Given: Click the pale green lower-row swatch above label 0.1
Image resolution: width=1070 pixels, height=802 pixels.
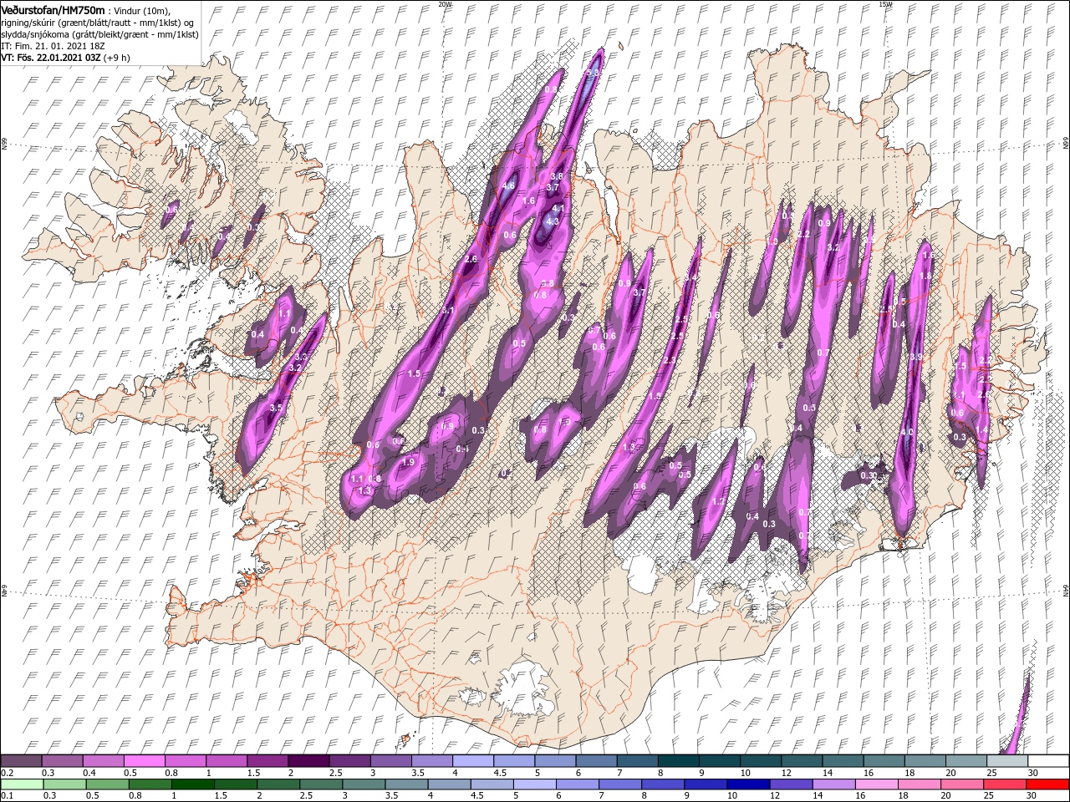Looking at the screenshot, I should point(21,784).
